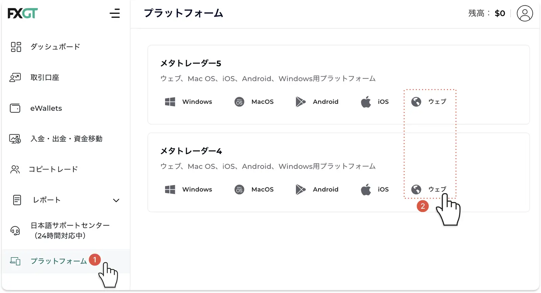This screenshot has width=541, height=293.
Task: Click the MacOS icon under メタトレーダー5
Action: [x=239, y=102]
